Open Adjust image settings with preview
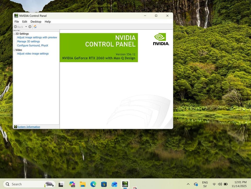Screen dimensions: 251x189 tap(37, 37)
